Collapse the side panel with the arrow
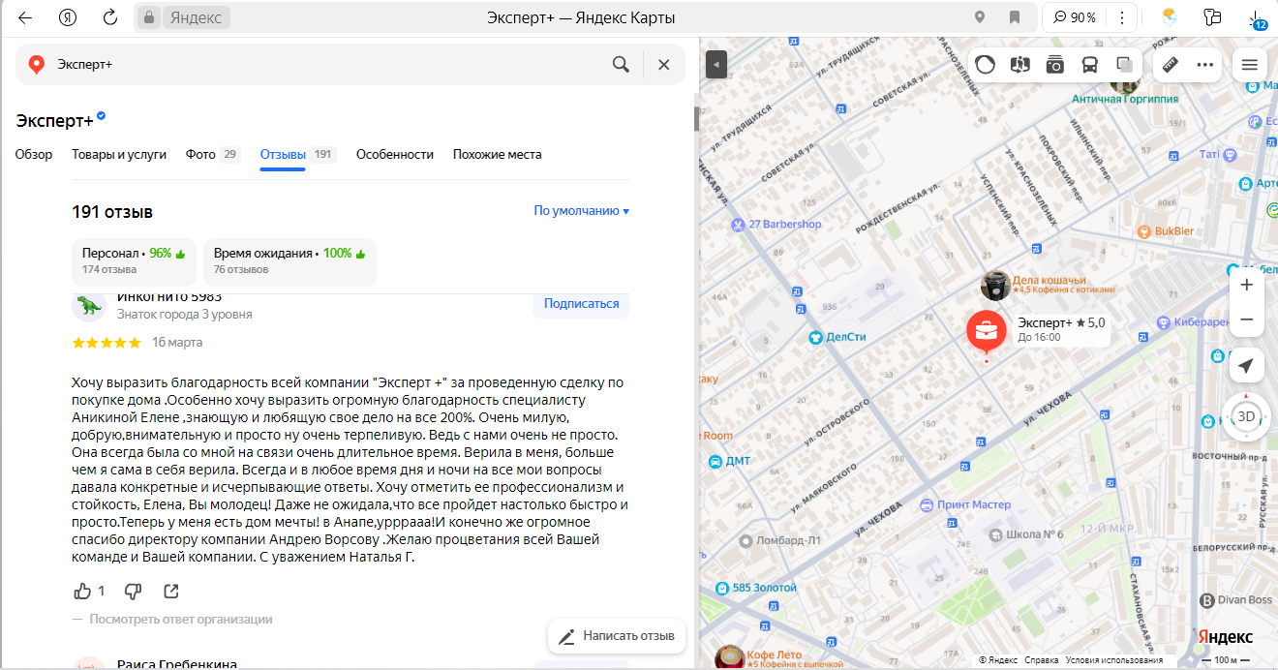Image resolution: width=1278 pixels, height=670 pixels. click(x=715, y=64)
